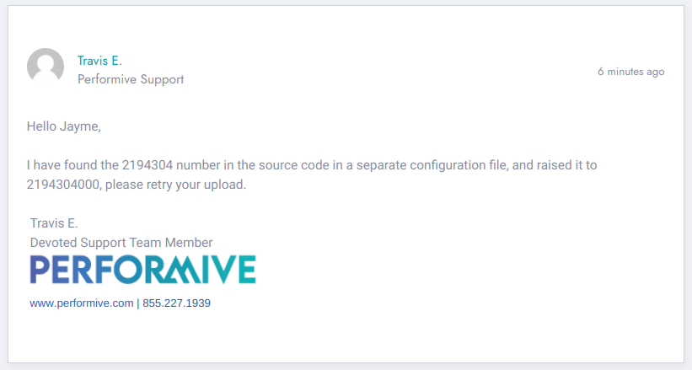Click Travis E.'s gray user avatar
692x370 pixels.
pos(46,67)
